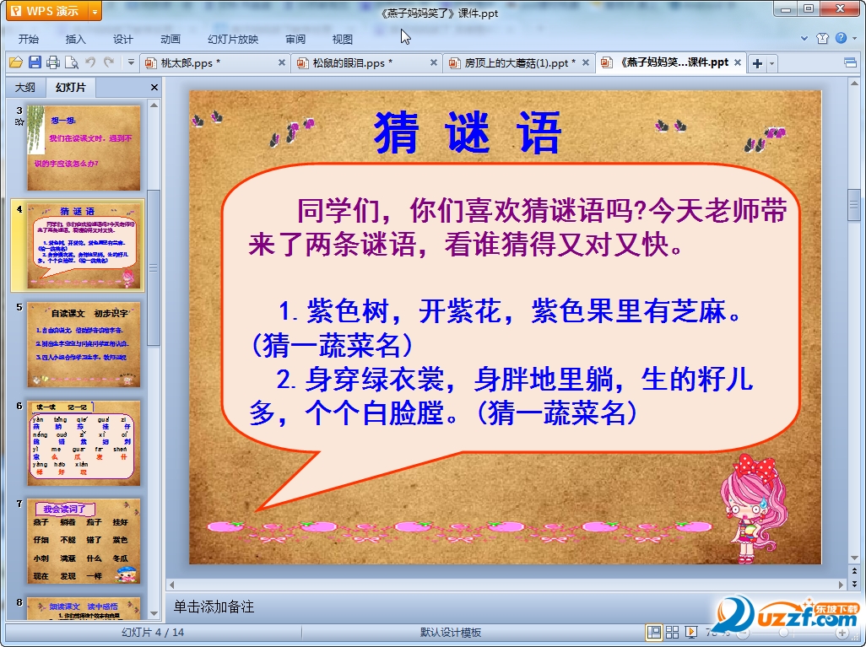This screenshot has height=647, width=866.
Task: Start slideshow from status bar icon
Action: coord(690,632)
